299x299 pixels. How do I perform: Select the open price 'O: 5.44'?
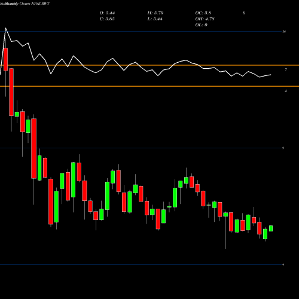pos(107,13)
